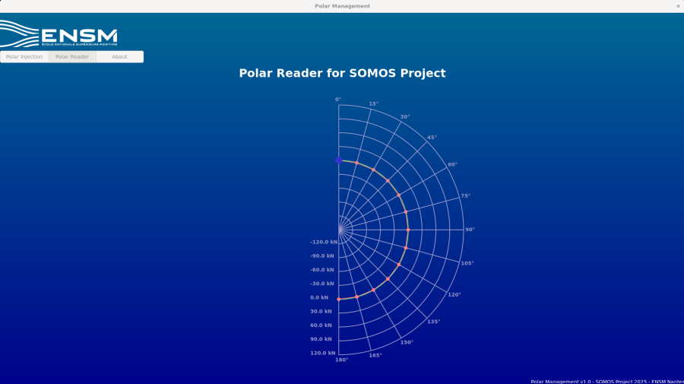684x384 pixels.
Task: Open the About tab
Action: tap(119, 57)
